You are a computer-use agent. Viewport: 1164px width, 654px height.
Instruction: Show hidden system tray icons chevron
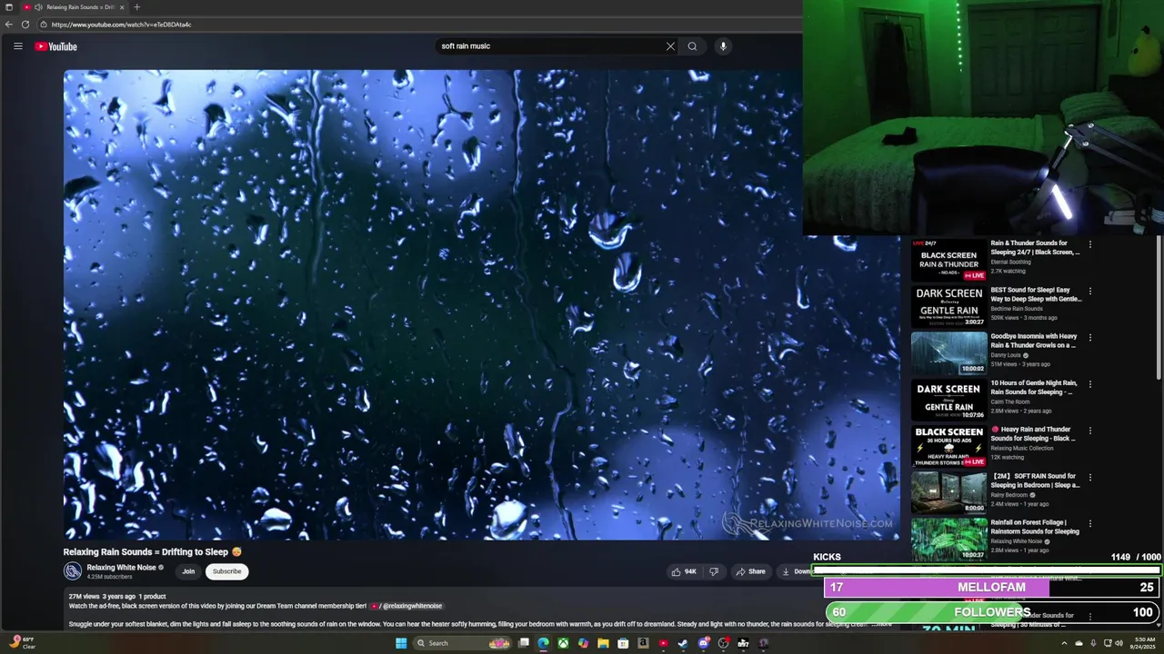click(x=1065, y=643)
